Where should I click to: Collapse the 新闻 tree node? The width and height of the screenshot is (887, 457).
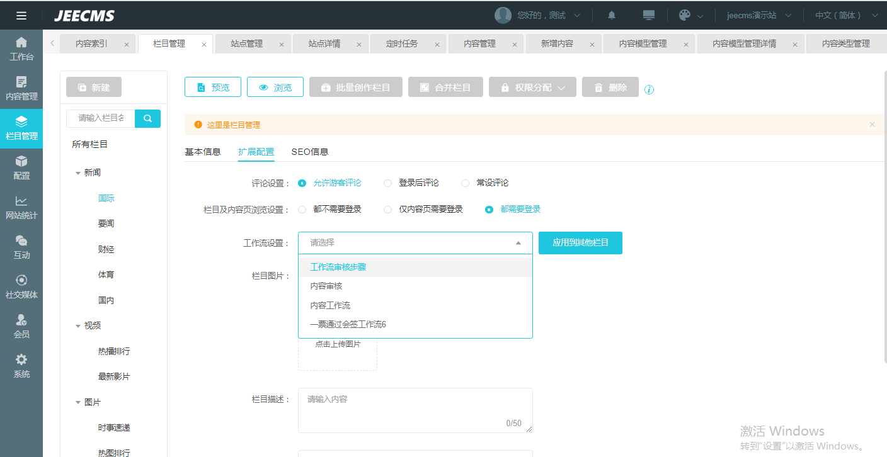[x=78, y=173]
